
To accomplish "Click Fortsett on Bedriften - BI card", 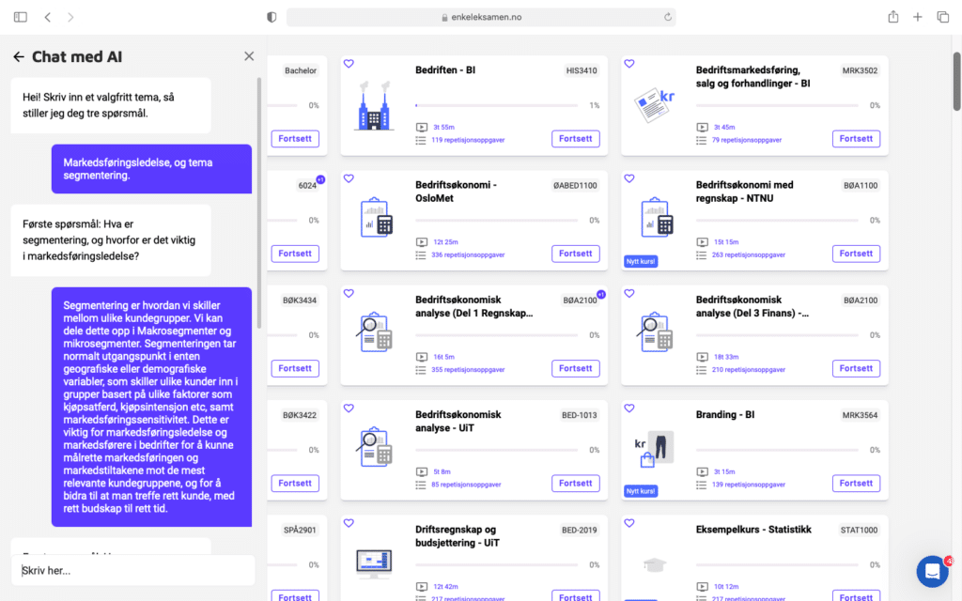I will tap(575, 139).
